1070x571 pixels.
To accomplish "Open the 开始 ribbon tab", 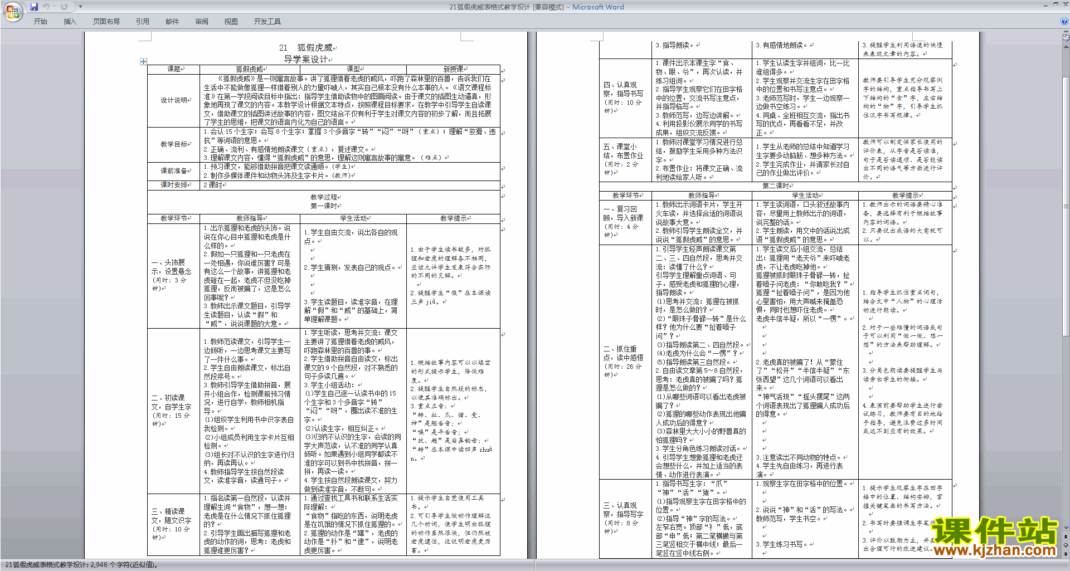I will click(x=41, y=21).
